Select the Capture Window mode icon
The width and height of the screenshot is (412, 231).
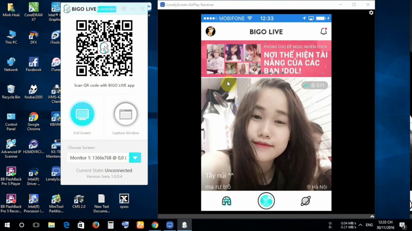[126, 114]
